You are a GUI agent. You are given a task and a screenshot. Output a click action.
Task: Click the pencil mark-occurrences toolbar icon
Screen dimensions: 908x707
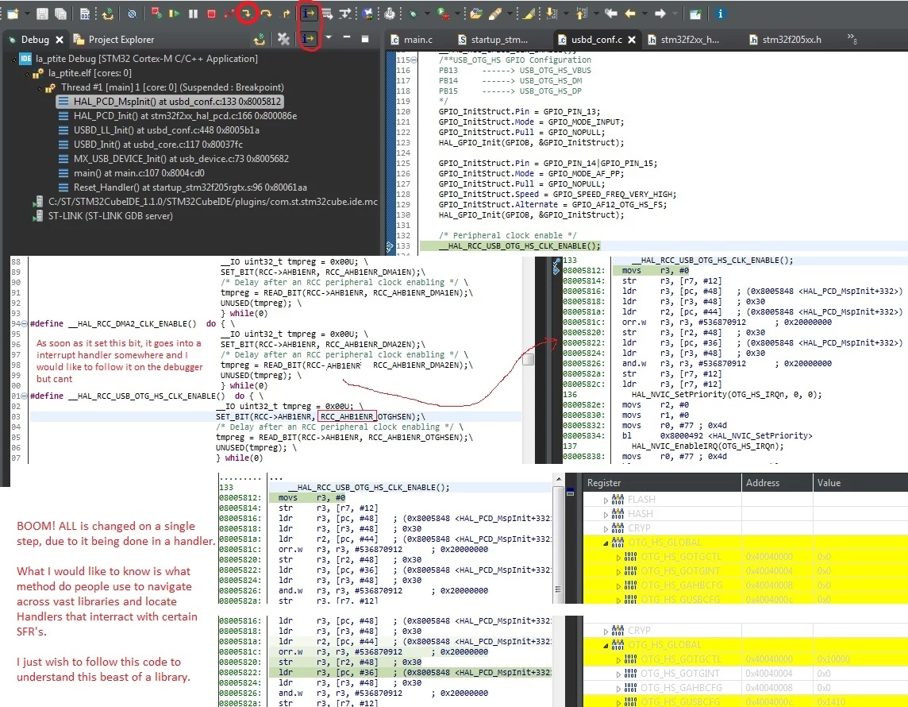pyautogui.click(x=495, y=14)
